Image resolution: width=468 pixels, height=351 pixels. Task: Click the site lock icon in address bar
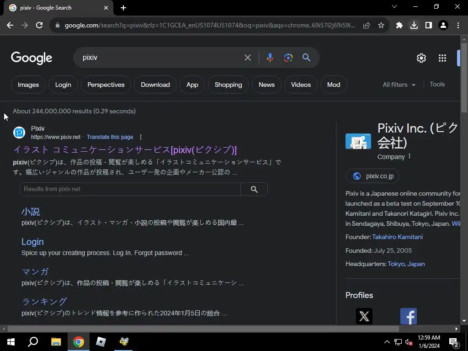58,26
